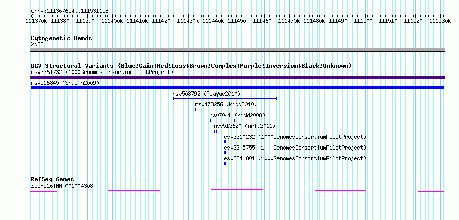Click the blue nsv516845 gain bar

coord(237,88)
